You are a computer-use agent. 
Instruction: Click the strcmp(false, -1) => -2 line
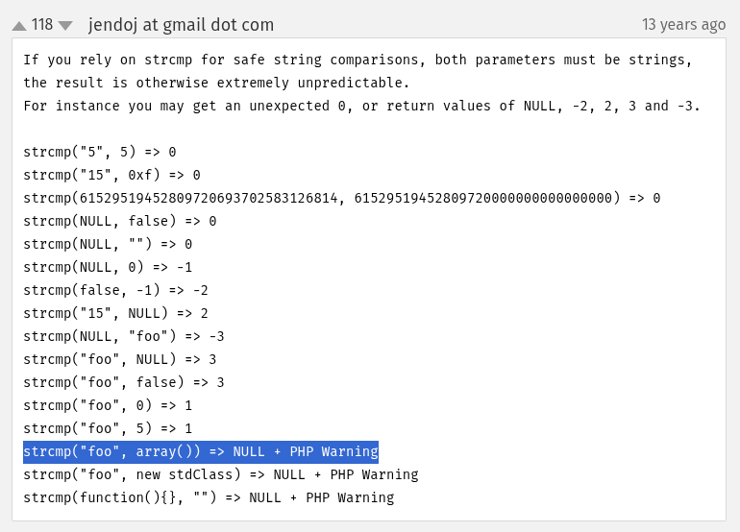point(116,290)
